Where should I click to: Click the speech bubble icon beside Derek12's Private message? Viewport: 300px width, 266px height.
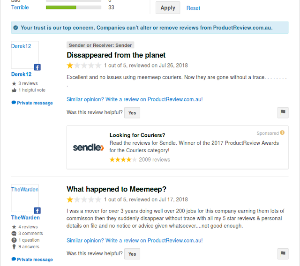pyautogui.click(x=14, y=103)
